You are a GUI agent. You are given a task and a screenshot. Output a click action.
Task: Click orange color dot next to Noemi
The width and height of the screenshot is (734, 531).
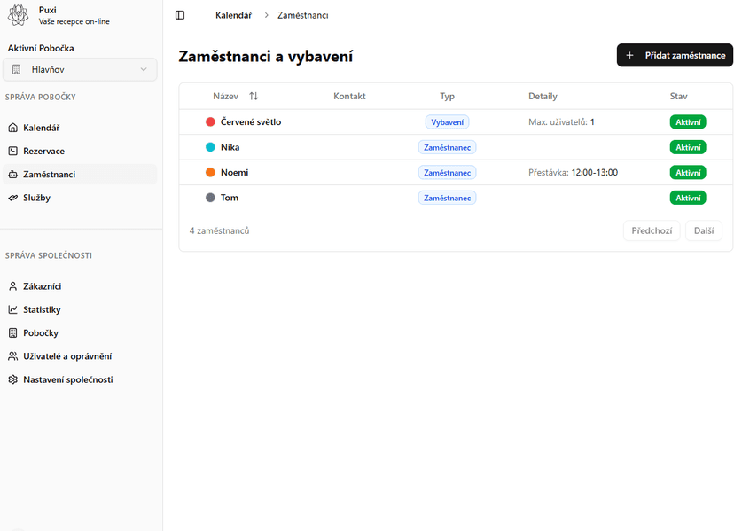pyautogui.click(x=210, y=172)
